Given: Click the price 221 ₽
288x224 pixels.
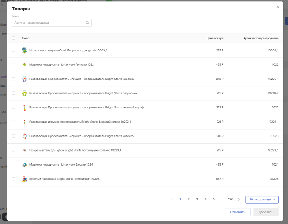Looking at the screenshot, I should 220,122.
